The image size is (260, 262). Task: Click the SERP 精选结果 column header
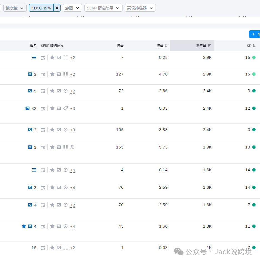52,46
